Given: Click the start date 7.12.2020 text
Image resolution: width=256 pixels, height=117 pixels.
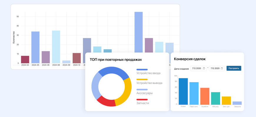Looking at the screenshot, I should pos(196,68).
